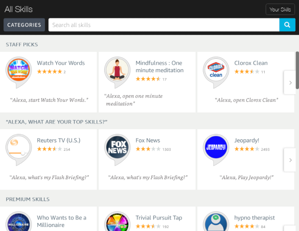The width and height of the screenshot is (299, 231).
Task: Open the Millionaire skill icon
Action: [x=19, y=222]
